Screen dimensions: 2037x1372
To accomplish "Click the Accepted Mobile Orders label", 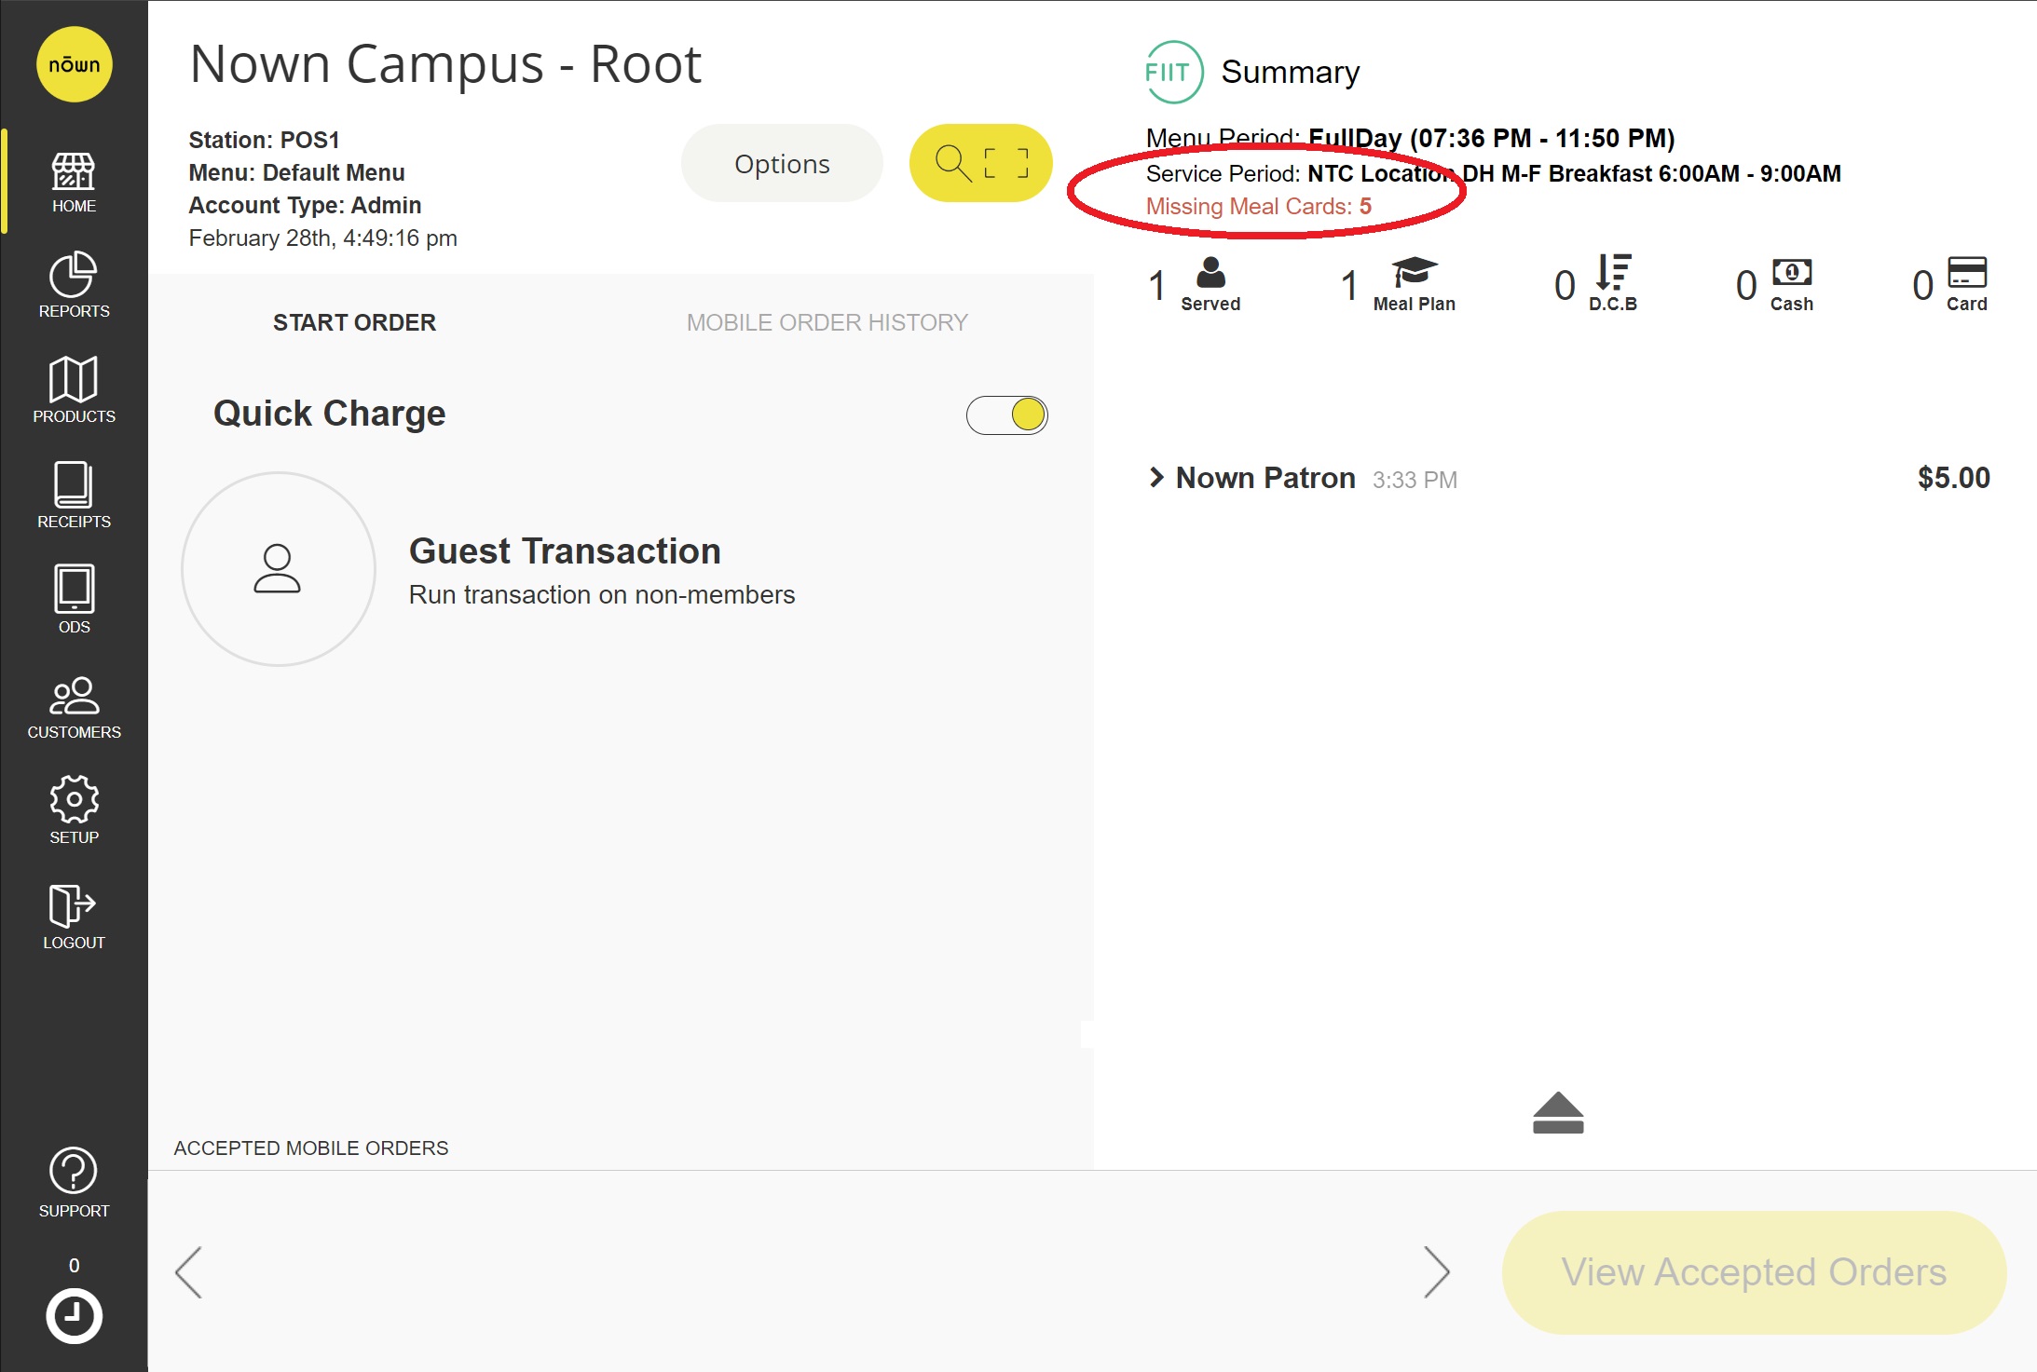I will (x=310, y=1148).
